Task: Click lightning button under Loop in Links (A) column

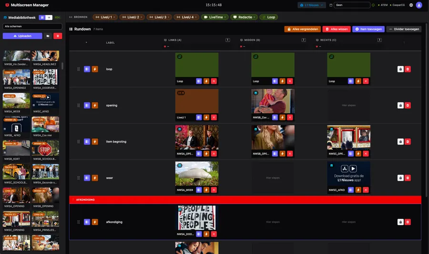Action: pyautogui.click(x=206, y=81)
